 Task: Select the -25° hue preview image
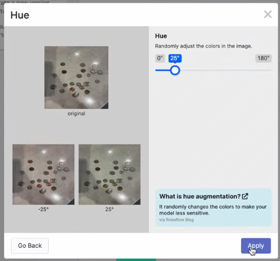43,175
